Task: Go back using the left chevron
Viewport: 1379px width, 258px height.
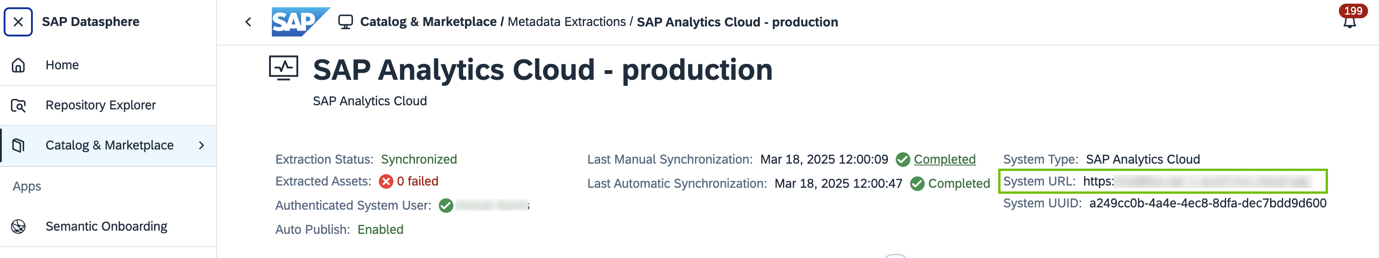Action: 249,22
